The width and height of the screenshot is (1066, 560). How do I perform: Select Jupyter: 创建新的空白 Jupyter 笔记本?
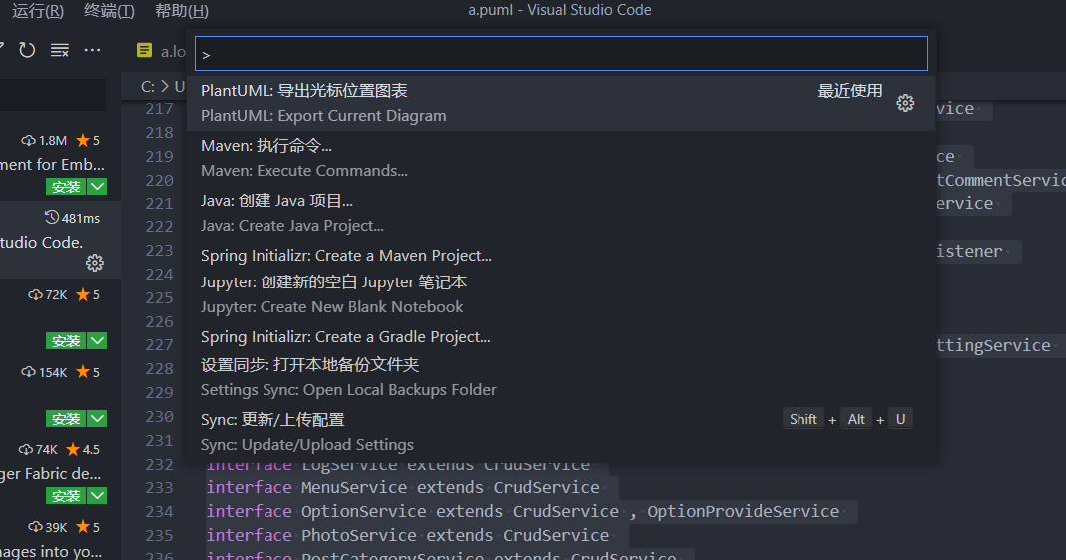561,294
